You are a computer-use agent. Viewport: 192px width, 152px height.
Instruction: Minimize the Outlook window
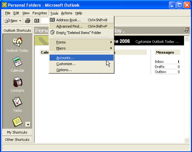click(172, 5)
